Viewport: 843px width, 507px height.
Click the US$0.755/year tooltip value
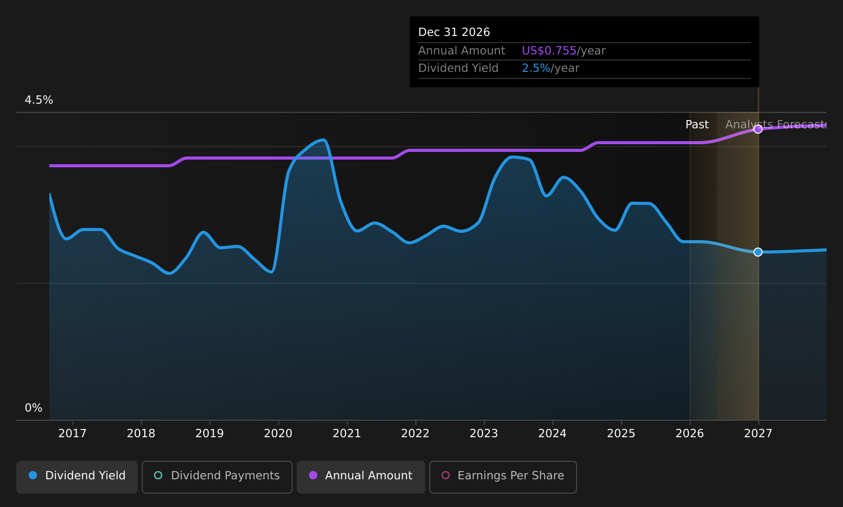coord(564,51)
